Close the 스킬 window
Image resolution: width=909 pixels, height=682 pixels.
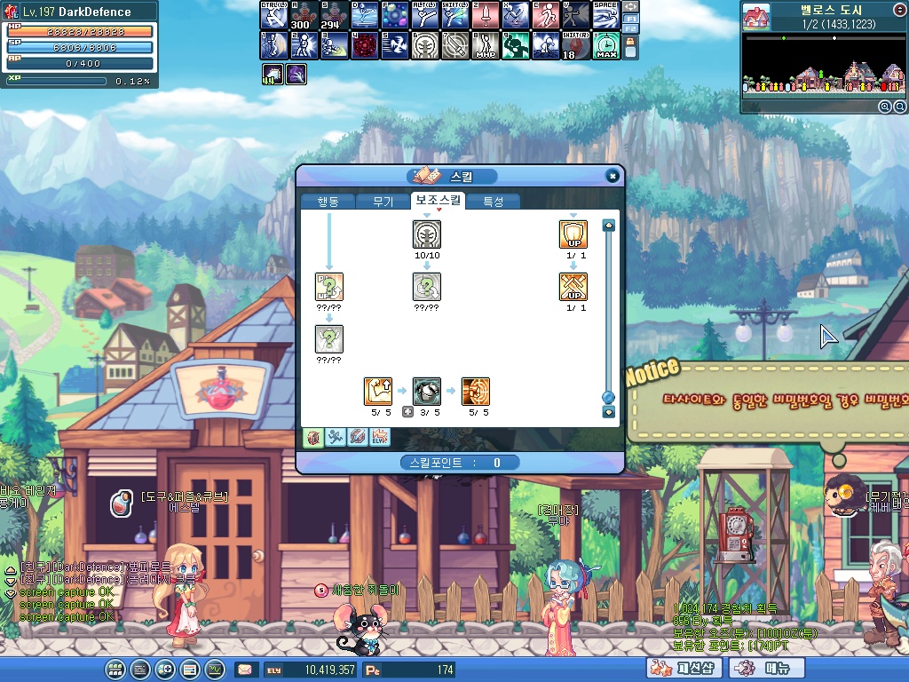613,177
